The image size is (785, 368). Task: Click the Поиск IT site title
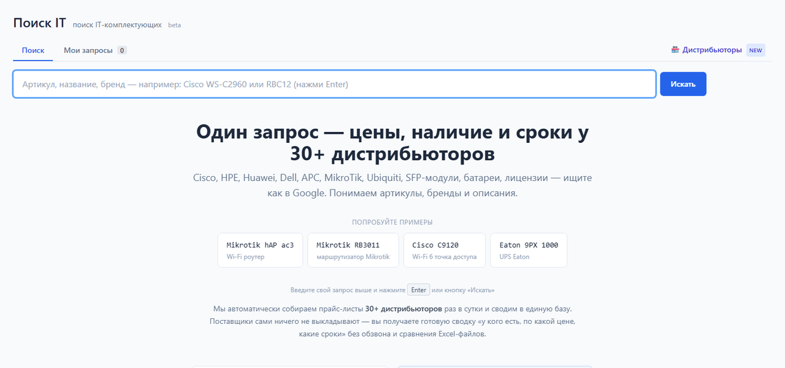pyautogui.click(x=39, y=23)
